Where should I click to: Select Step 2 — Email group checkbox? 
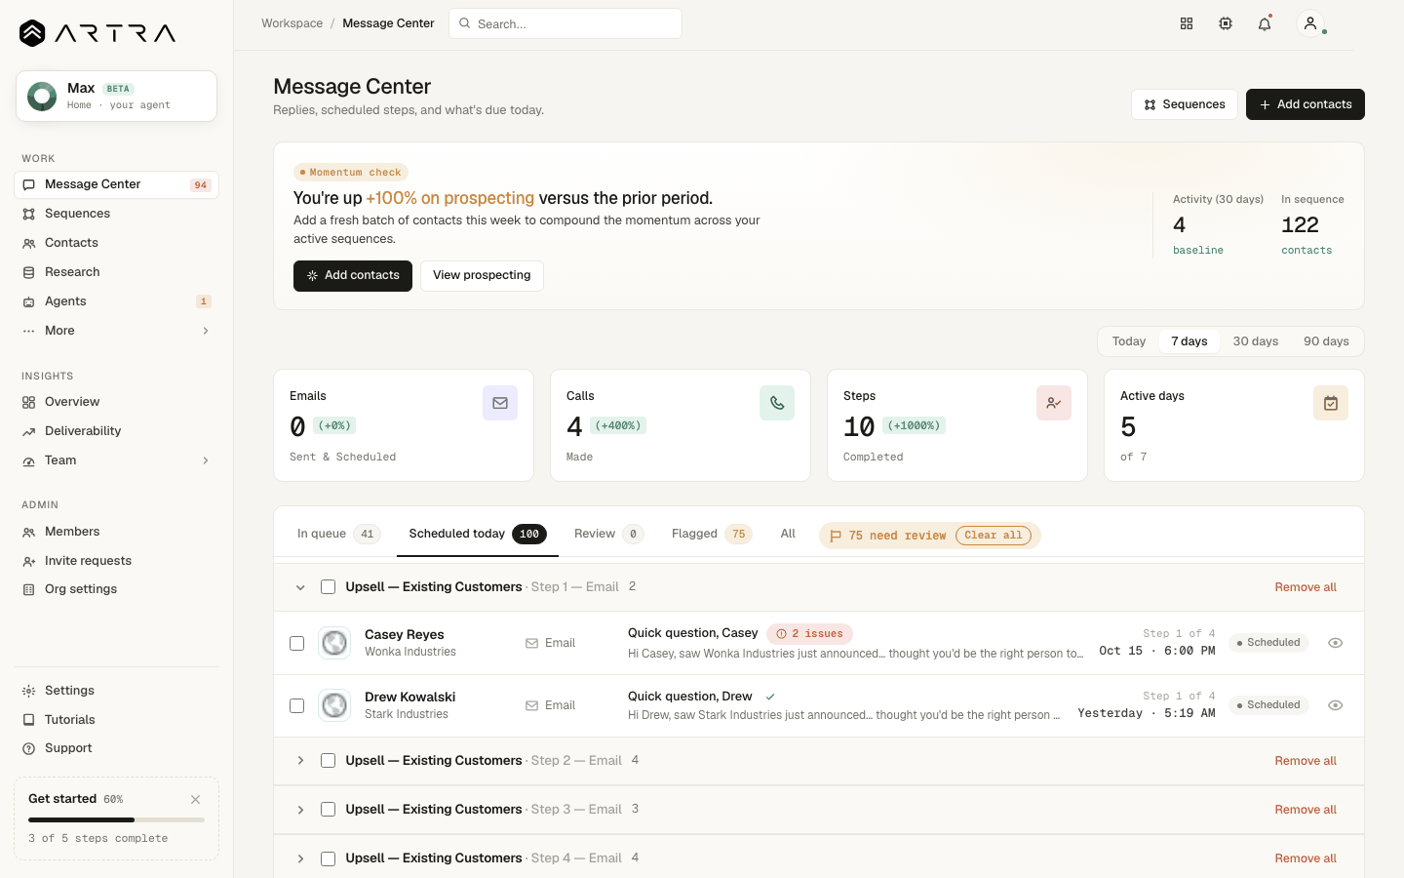329,761
